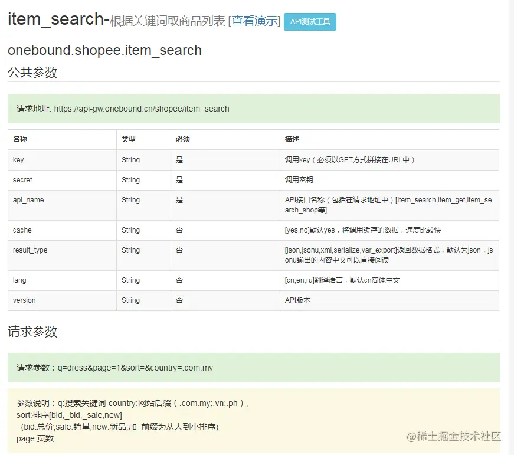Click the 公共参数 section heading

coord(32,73)
